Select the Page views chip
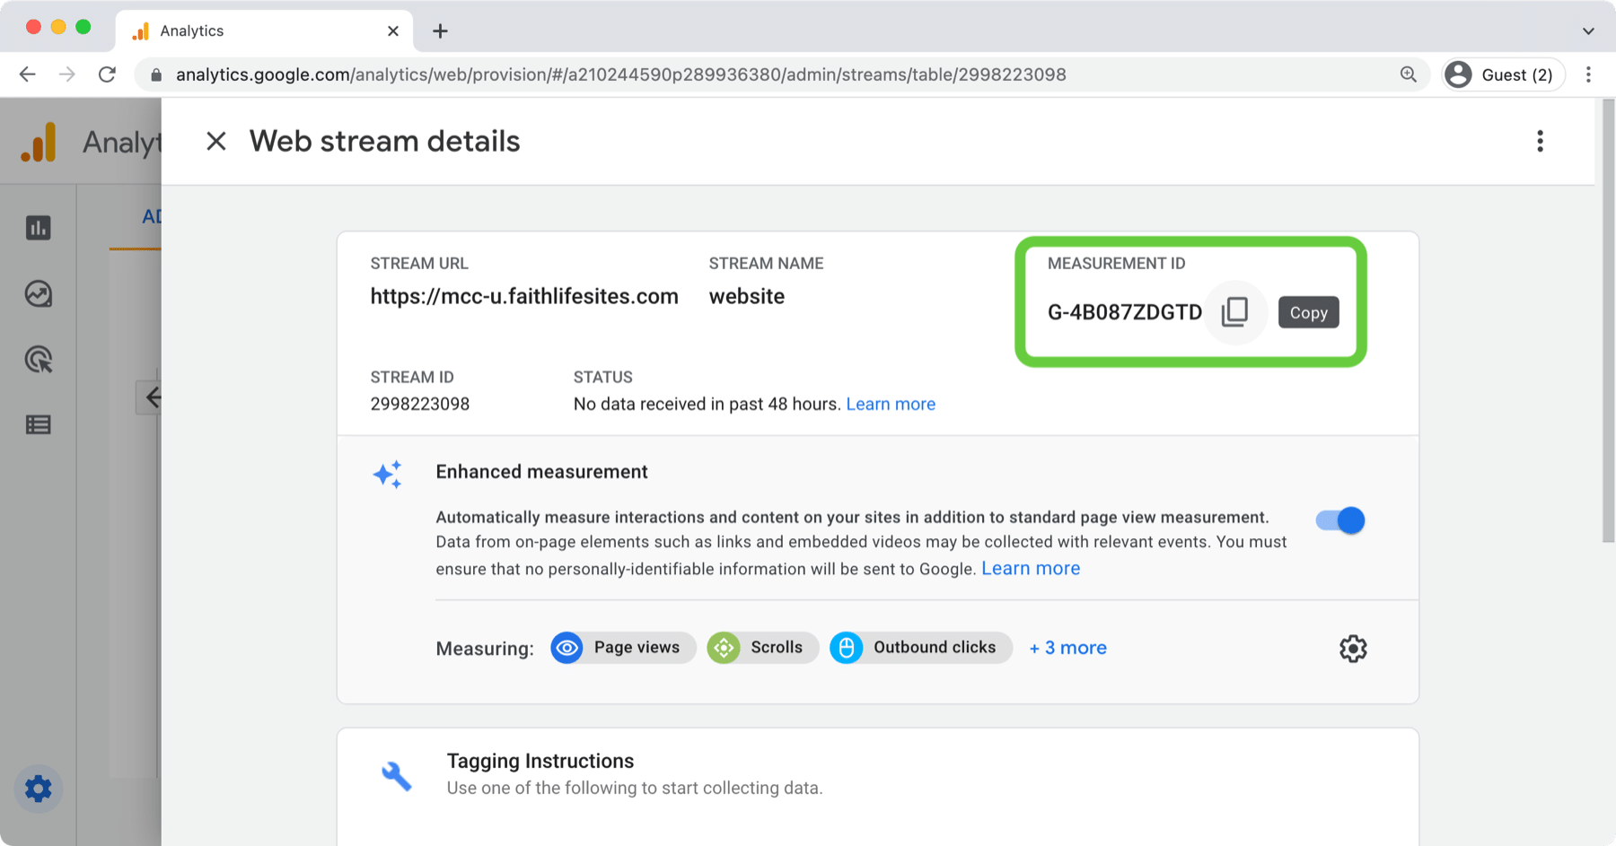Viewport: 1616px width, 846px height. pyautogui.click(x=622, y=648)
